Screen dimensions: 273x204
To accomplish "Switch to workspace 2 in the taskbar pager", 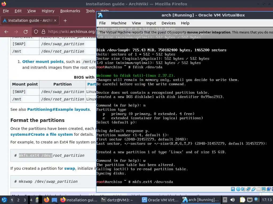I will [x=18, y=200].
